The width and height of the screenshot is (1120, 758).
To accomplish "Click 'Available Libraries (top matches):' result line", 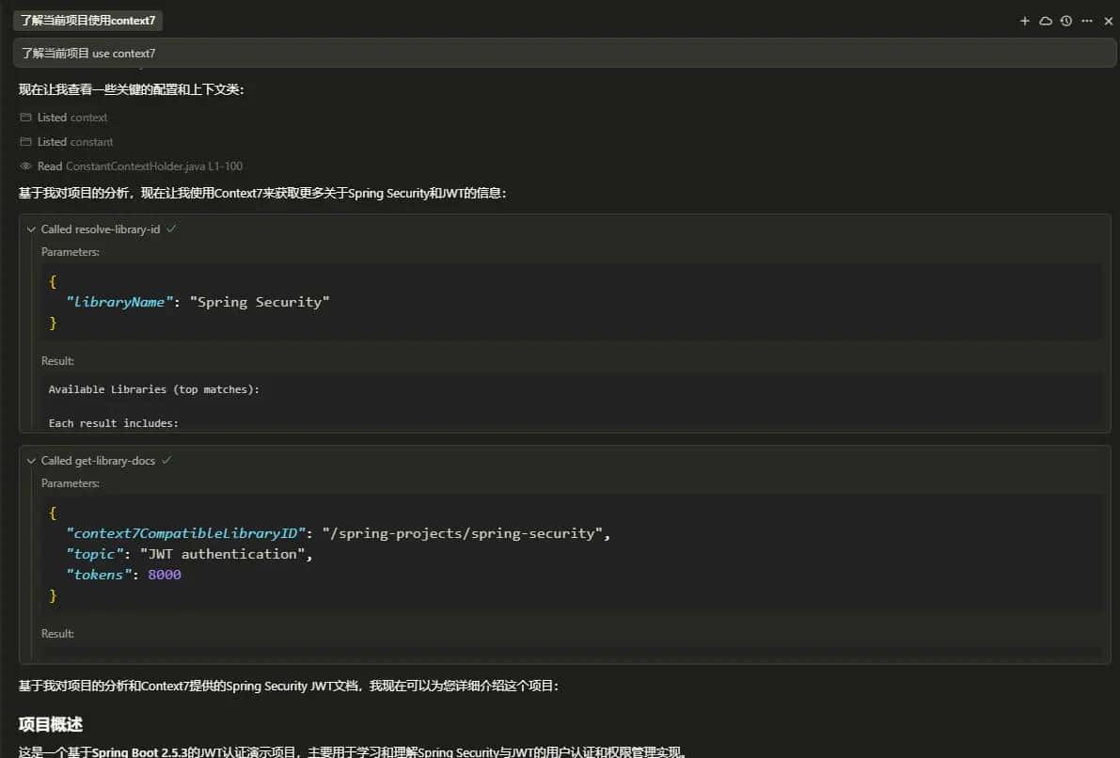I will pyautogui.click(x=153, y=389).
